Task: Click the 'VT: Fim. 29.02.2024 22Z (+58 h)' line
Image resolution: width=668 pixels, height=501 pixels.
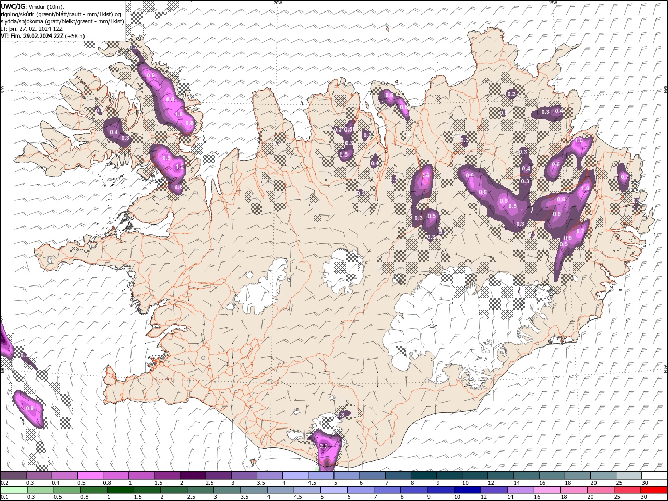Action: [x=43, y=36]
